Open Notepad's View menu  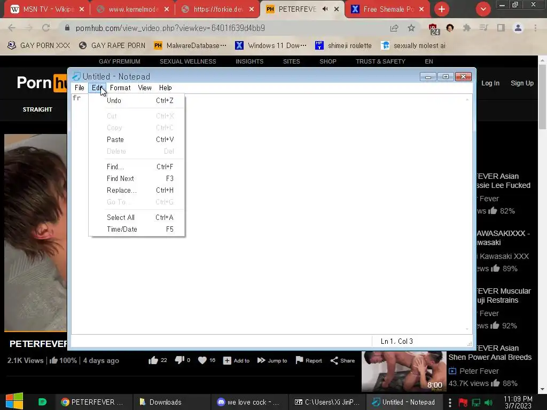[x=145, y=88]
